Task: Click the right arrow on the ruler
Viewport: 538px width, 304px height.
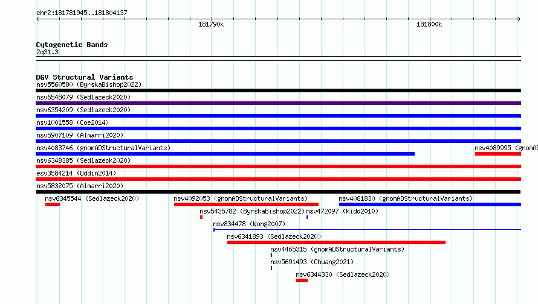Action: pos(519,19)
